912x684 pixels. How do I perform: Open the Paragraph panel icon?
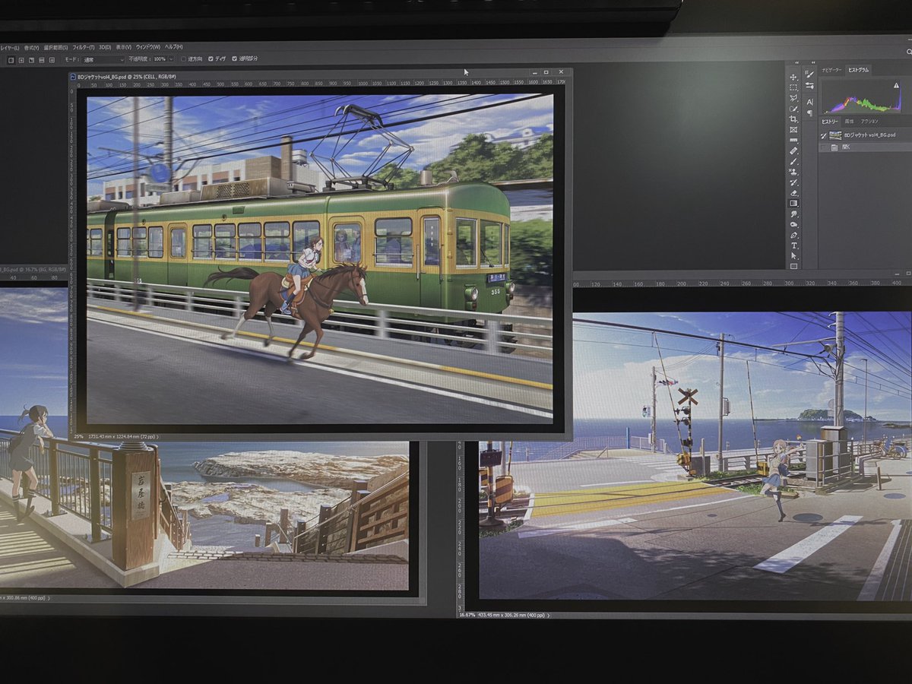(810, 112)
